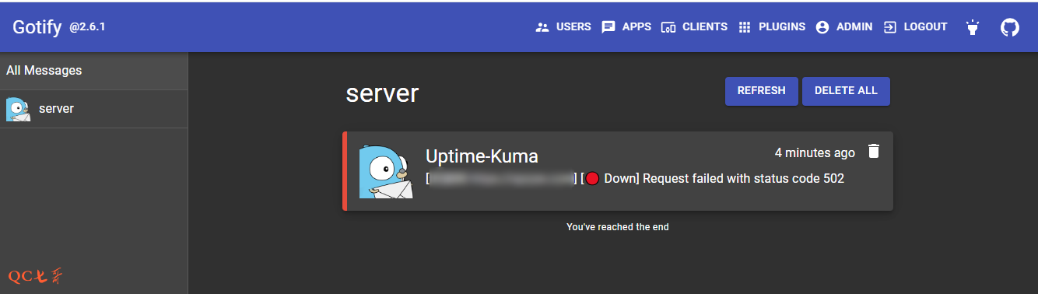This screenshot has width=1038, height=294.
Task: Click the Gotify title link
Action: tap(37, 27)
